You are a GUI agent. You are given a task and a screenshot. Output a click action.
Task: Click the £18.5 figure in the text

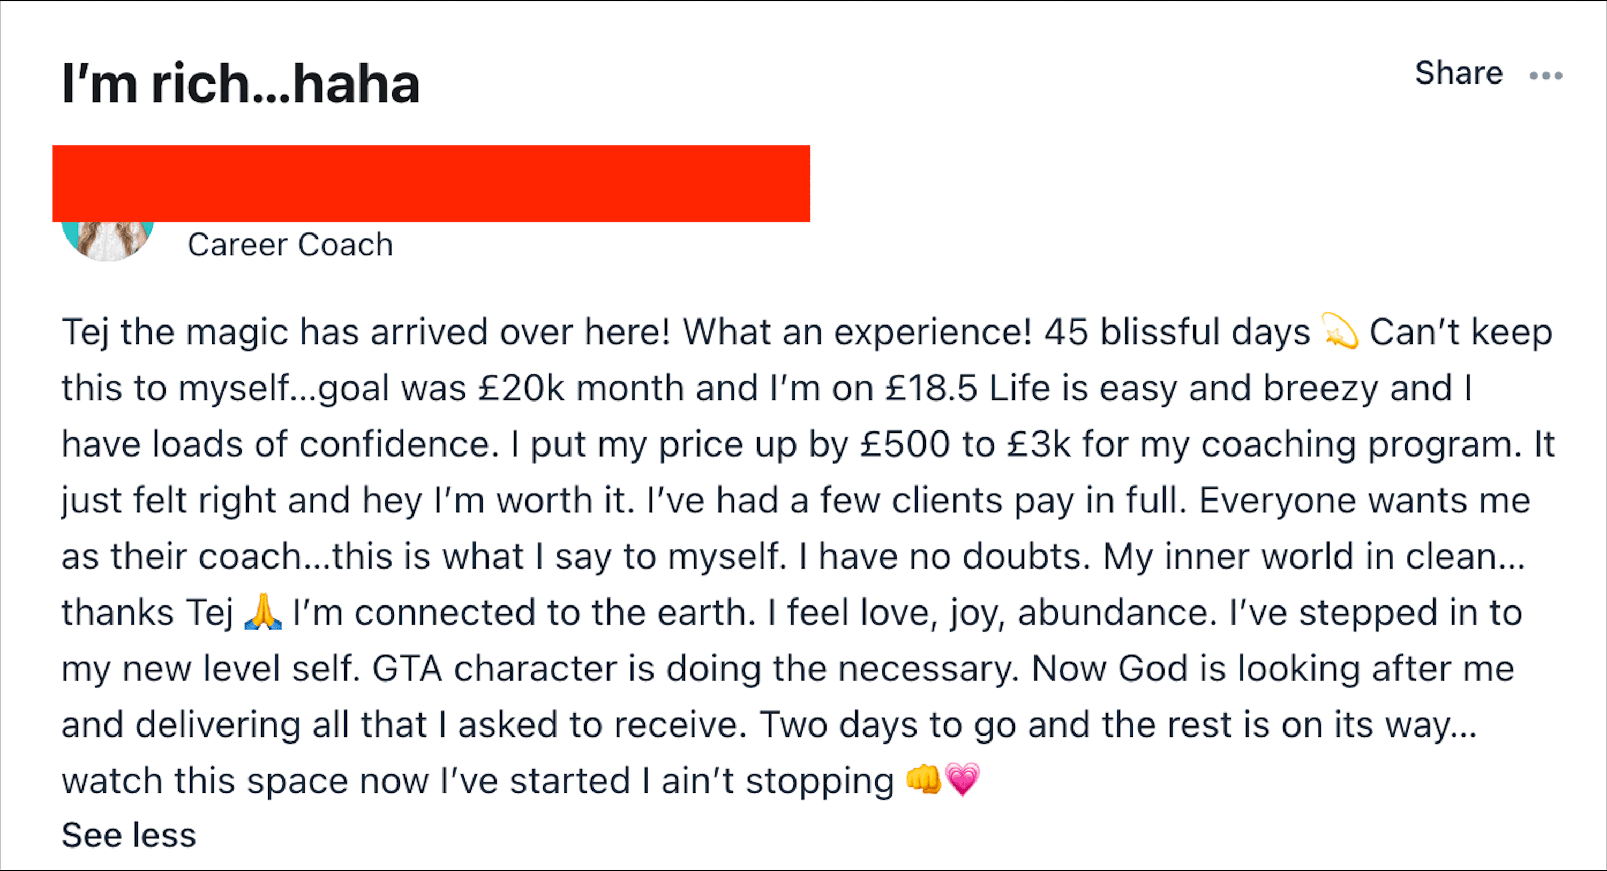[931, 388]
